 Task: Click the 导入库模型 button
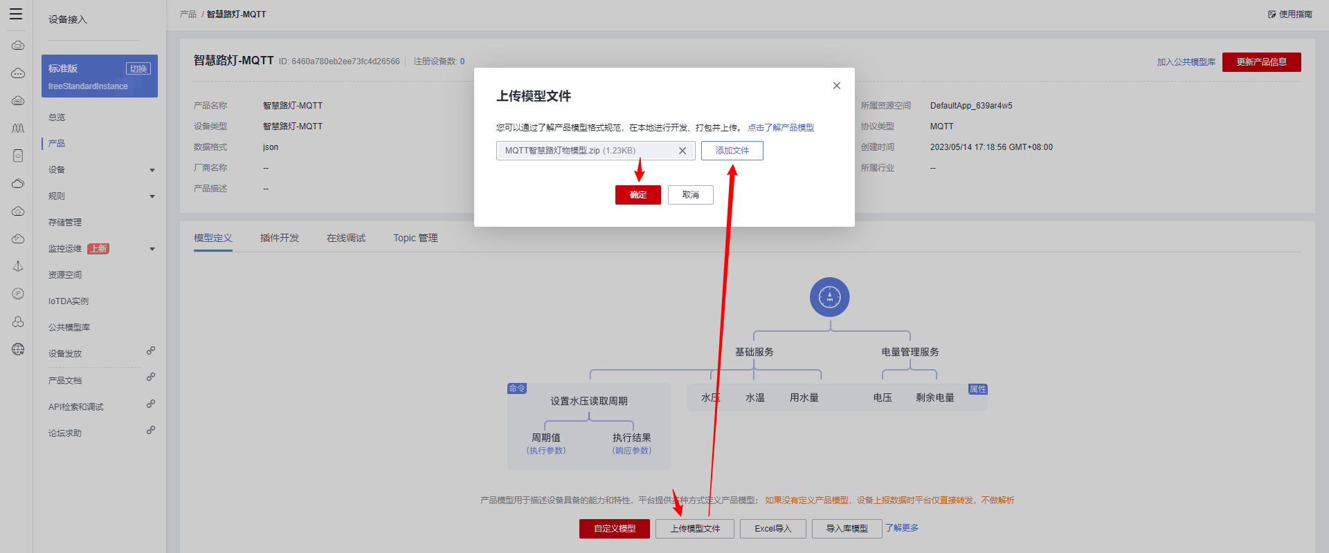click(x=847, y=529)
